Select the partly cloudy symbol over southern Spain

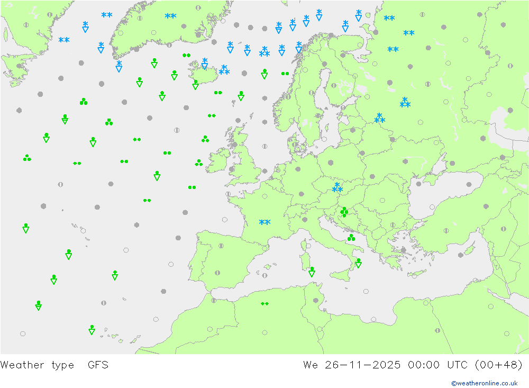(217, 273)
